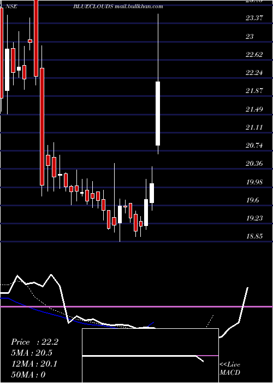This screenshot has height=383, width=273.
Task: Click the 22.62 price axis label
Action: pos(254,55)
